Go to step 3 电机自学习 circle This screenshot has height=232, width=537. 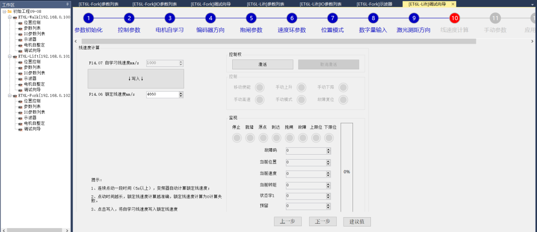point(170,18)
